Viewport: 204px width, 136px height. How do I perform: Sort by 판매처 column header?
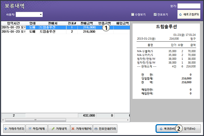[53, 23]
